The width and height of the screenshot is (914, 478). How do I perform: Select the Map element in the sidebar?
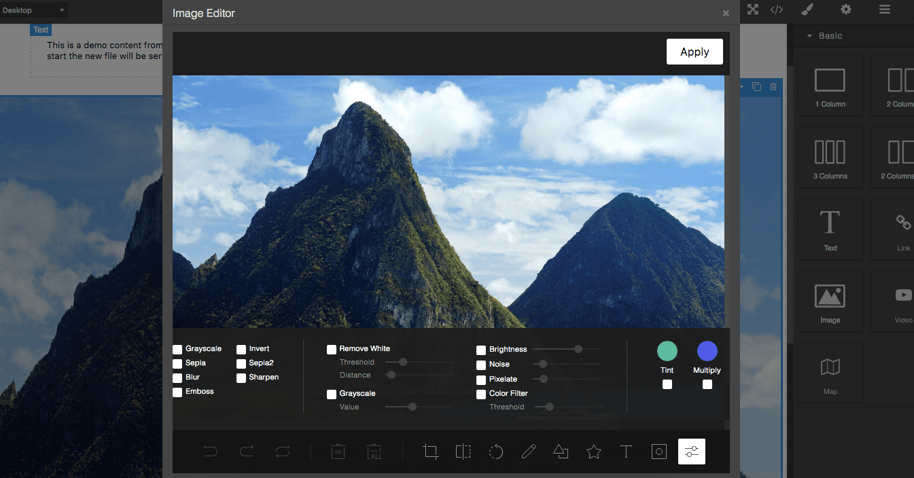click(x=830, y=373)
